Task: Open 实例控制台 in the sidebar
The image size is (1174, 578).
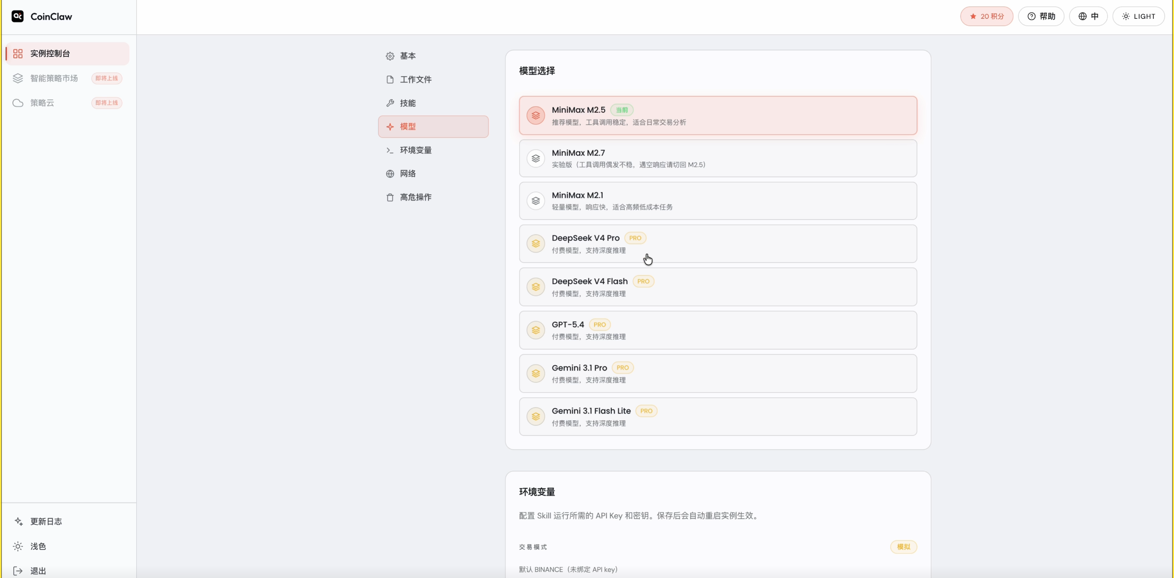Action: pyautogui.click(x=67, y=54)
